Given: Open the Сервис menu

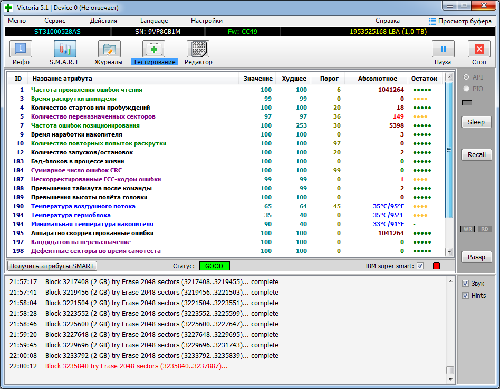Looking at the screenshot, I should 55,21.
